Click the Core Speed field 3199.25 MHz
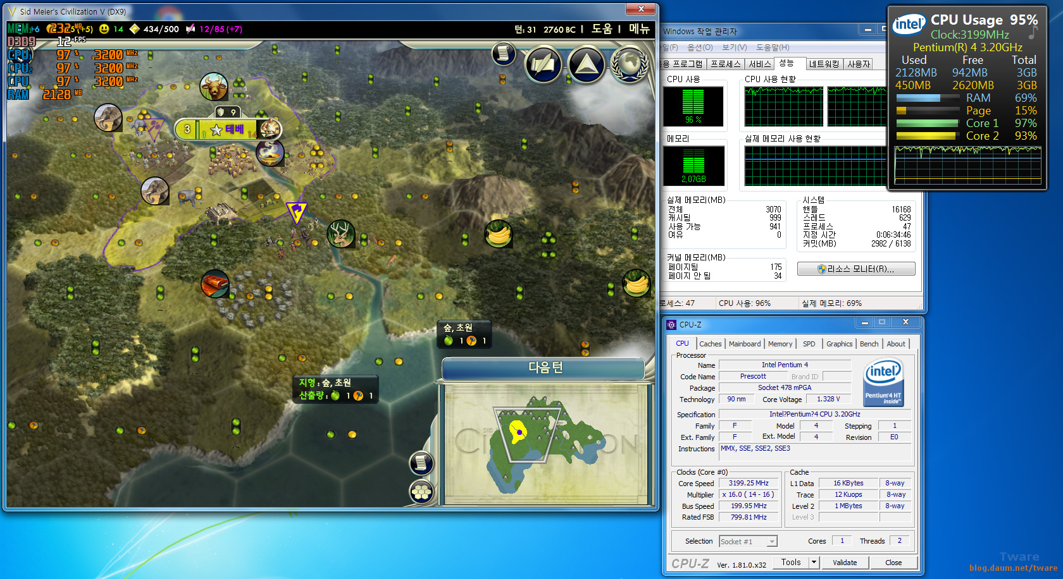The image size is (1063, 579). coord(749,483)
